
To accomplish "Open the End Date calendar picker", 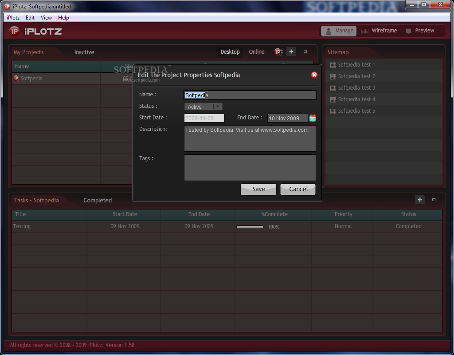I will tap(313, 118).
